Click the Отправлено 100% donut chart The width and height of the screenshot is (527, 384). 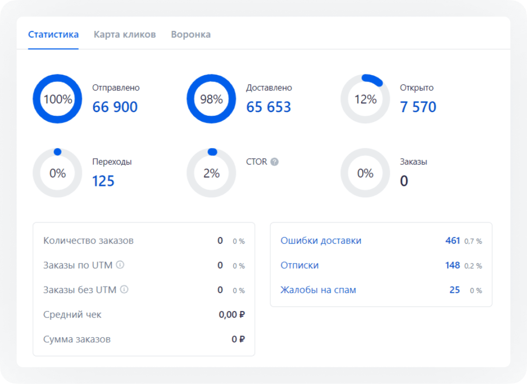pos(57,98)
